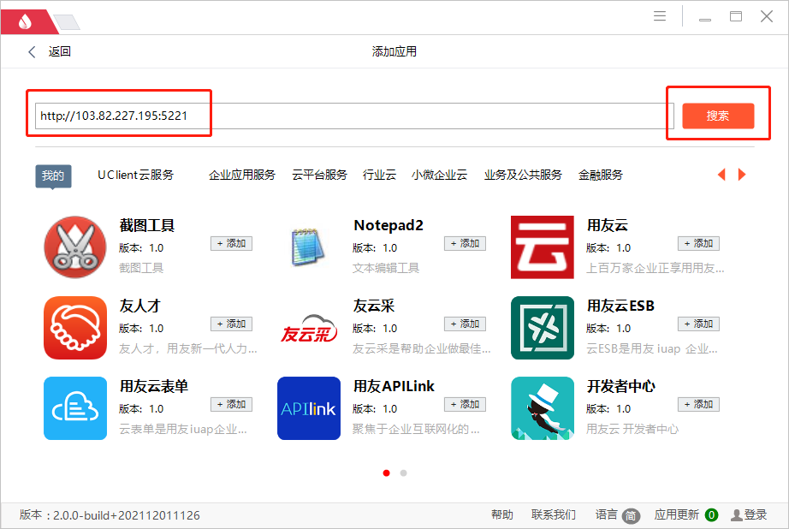This screenshot has height=529, width=789.
Task: Click the 用友云表单 blue cloud icon
Action: (x=75, y=408)
